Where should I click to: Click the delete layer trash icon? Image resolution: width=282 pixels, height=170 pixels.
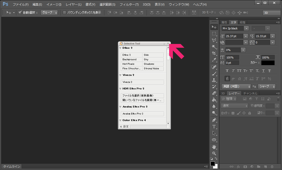(272, 166)
